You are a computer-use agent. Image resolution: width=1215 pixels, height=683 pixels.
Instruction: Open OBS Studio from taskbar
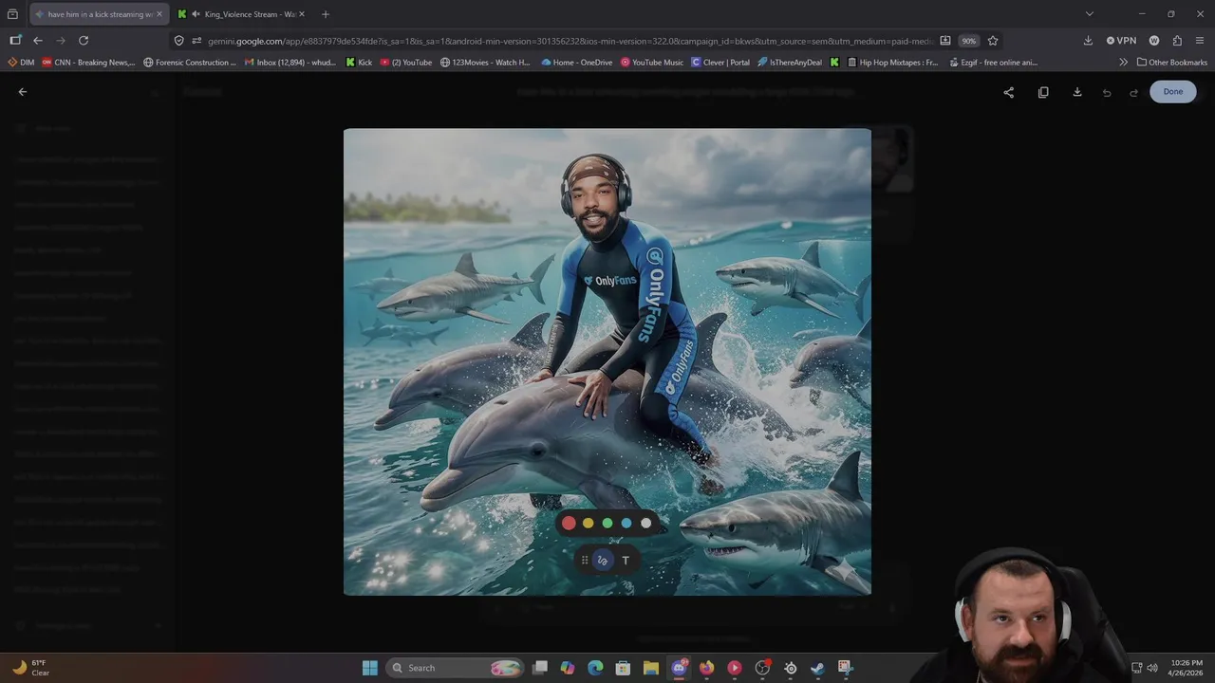point(762,668)
